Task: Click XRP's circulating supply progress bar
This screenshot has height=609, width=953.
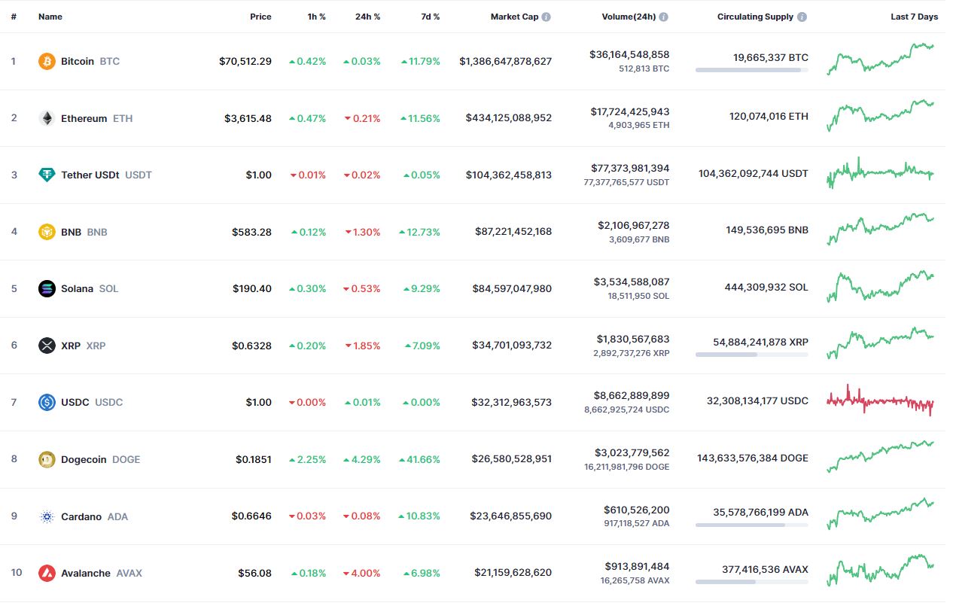Action: [x=751, y=354]
